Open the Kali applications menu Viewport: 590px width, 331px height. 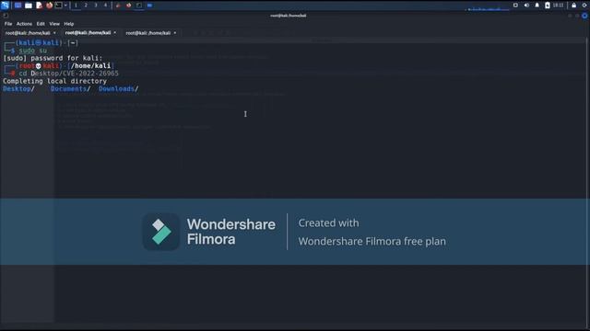tap(5, 6)
